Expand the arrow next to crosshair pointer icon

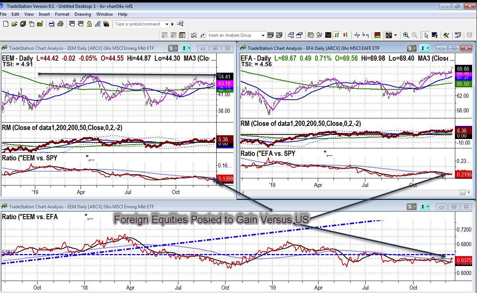click(x=395, y=35)
